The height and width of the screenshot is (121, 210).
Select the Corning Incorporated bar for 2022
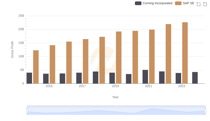coord(162,77)
